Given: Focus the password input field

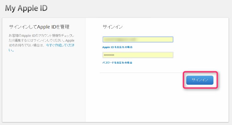Looking at the screenshot, I should 138,55.
